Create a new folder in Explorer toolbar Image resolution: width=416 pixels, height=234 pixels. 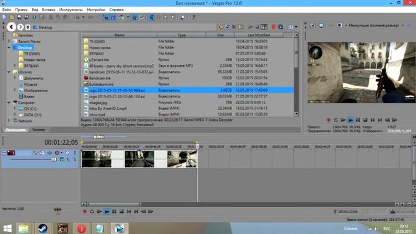pos(240,27)
